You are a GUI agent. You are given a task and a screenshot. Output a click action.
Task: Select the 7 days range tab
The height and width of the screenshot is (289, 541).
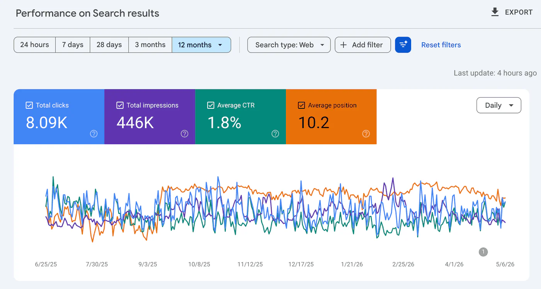tap(73, 45)
